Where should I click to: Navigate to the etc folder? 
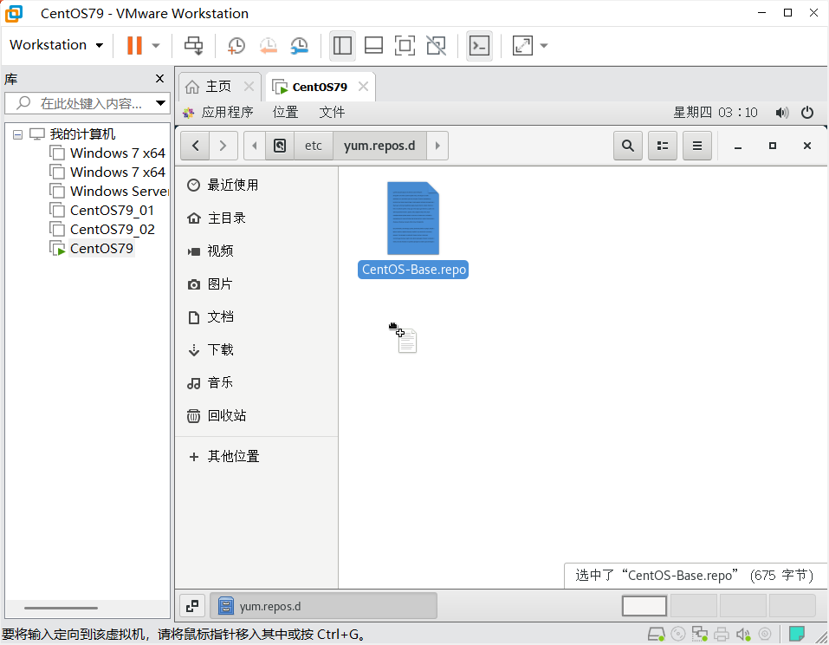click(314, 146)
